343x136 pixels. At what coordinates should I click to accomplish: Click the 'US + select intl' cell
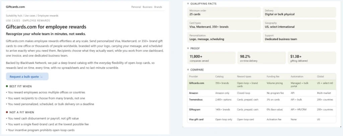[x=325, y=83]
